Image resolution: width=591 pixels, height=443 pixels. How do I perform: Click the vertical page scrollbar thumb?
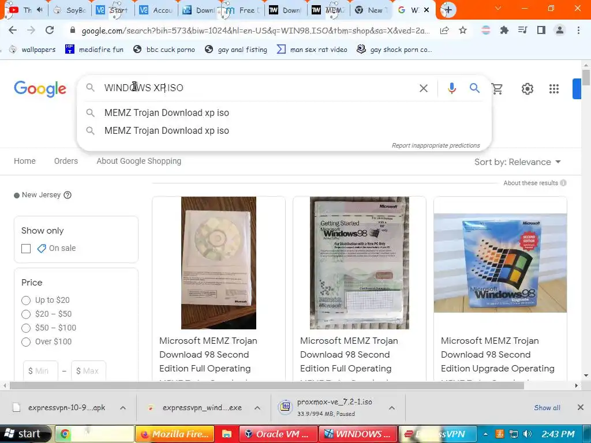pos(586,78)
